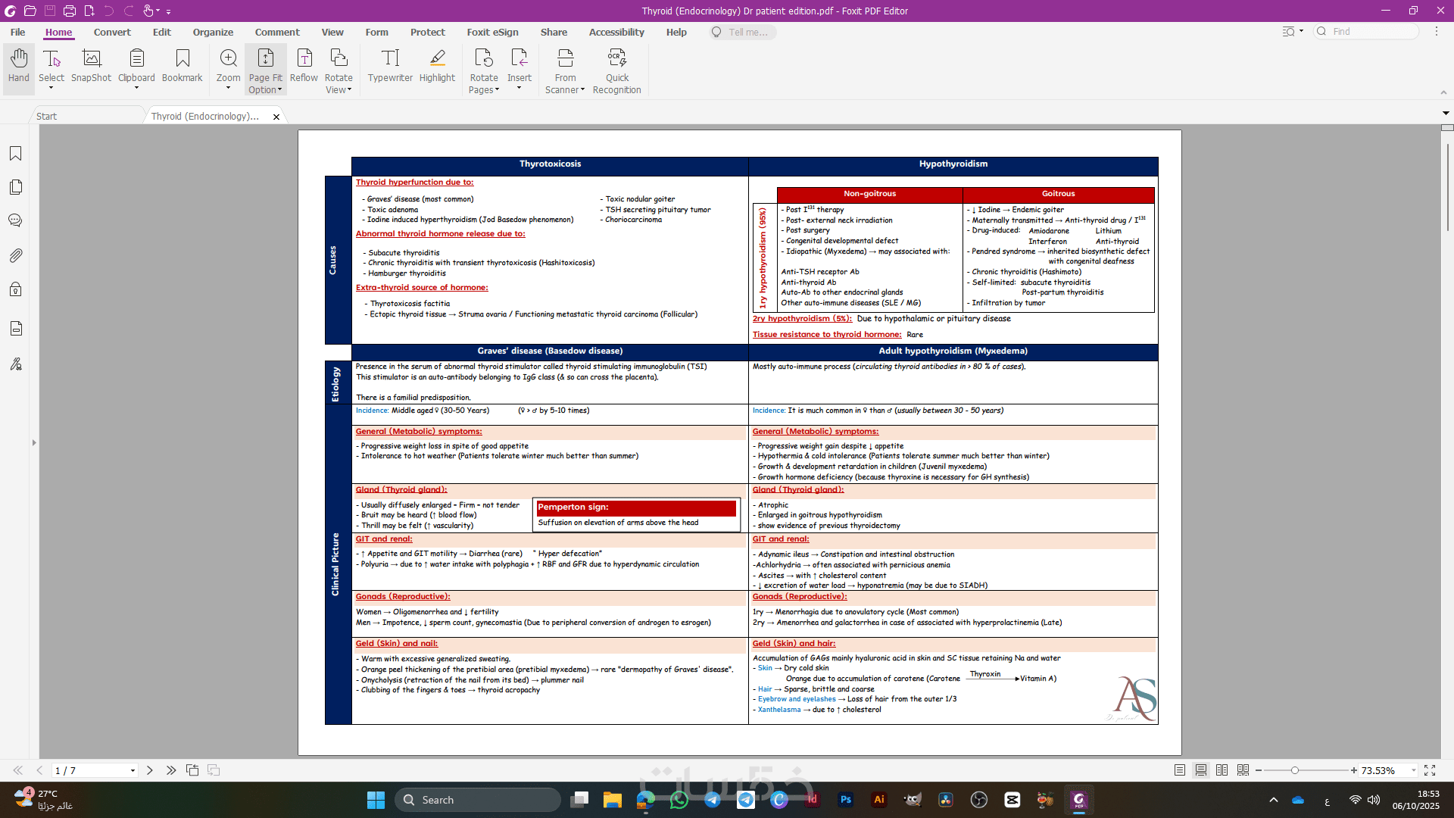Expand the Zoom dropdown arrow

click(228, 89)
